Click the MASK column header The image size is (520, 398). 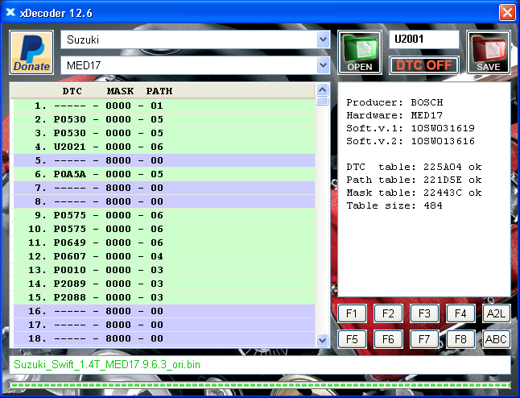tap(120, 91)
